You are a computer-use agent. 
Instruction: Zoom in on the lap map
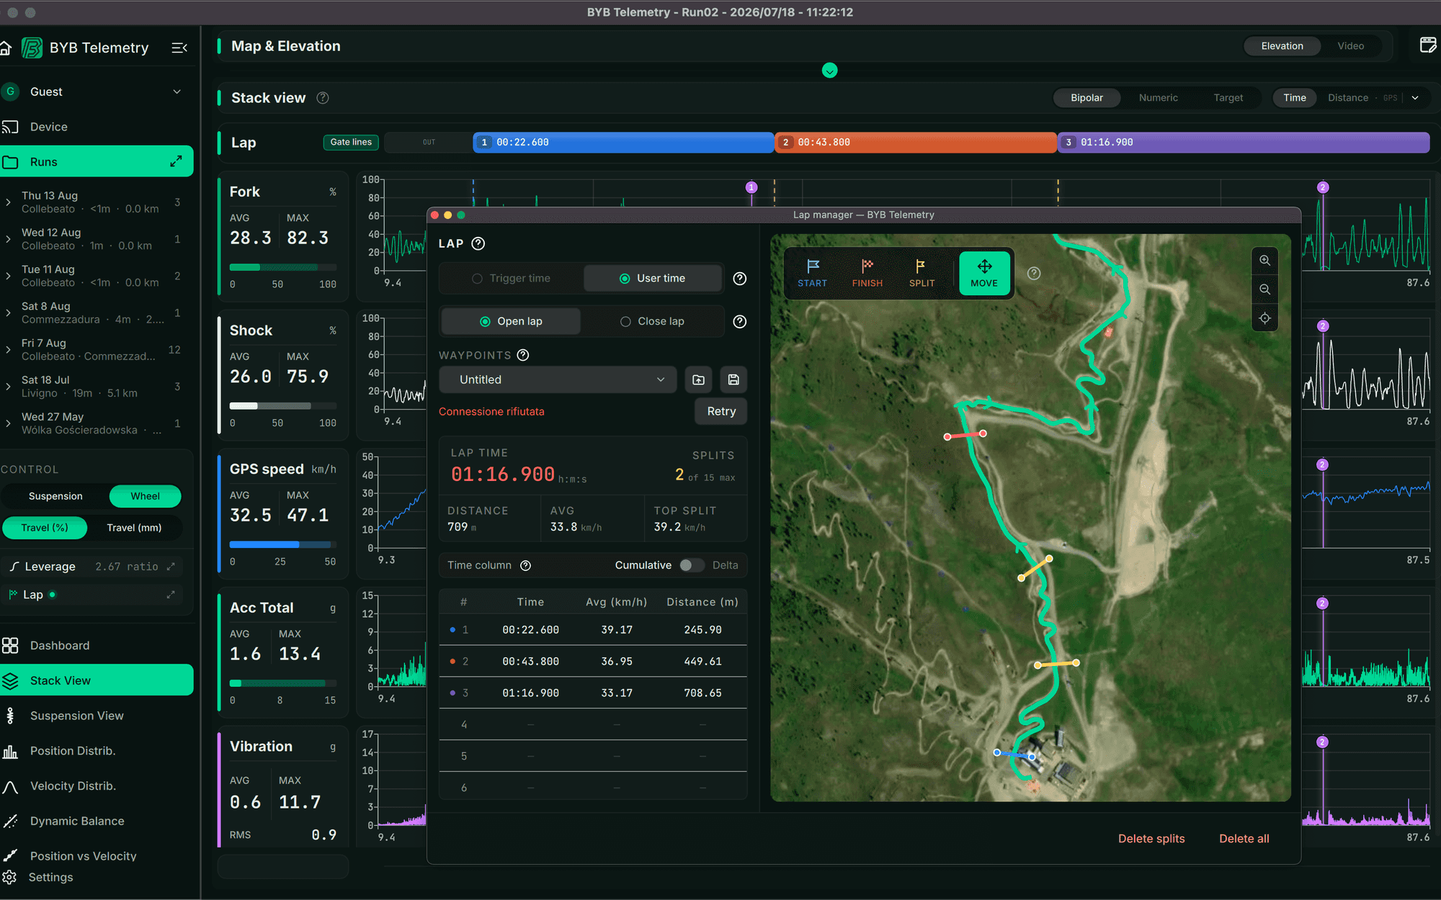pyautogui.click(x=1264, y=261)
